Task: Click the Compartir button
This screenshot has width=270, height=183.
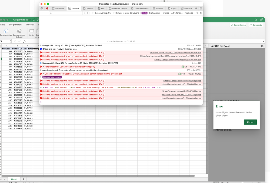Action: click(x=256, y=25)
